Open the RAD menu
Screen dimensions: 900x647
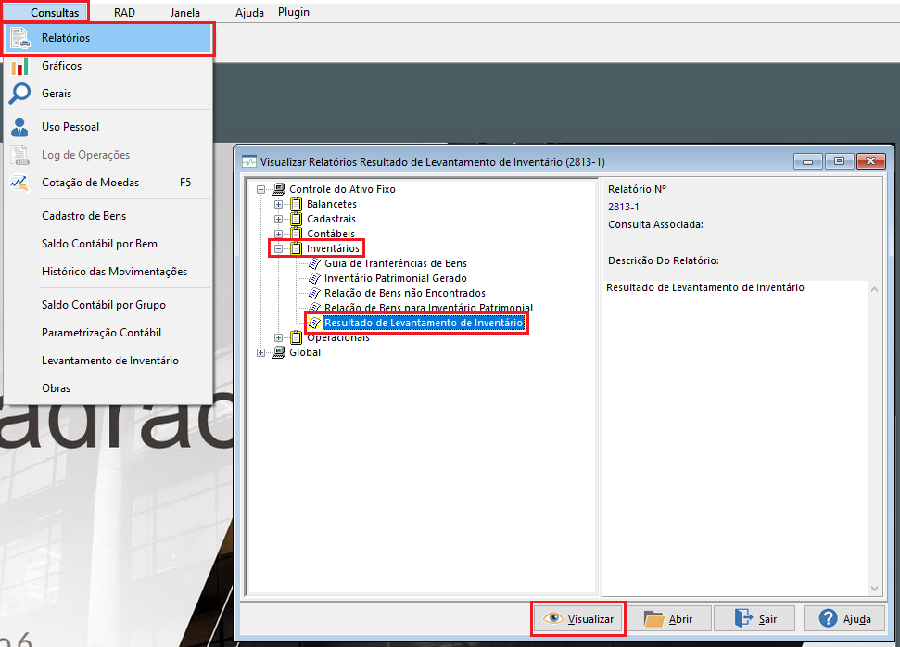tap(124, 13)
